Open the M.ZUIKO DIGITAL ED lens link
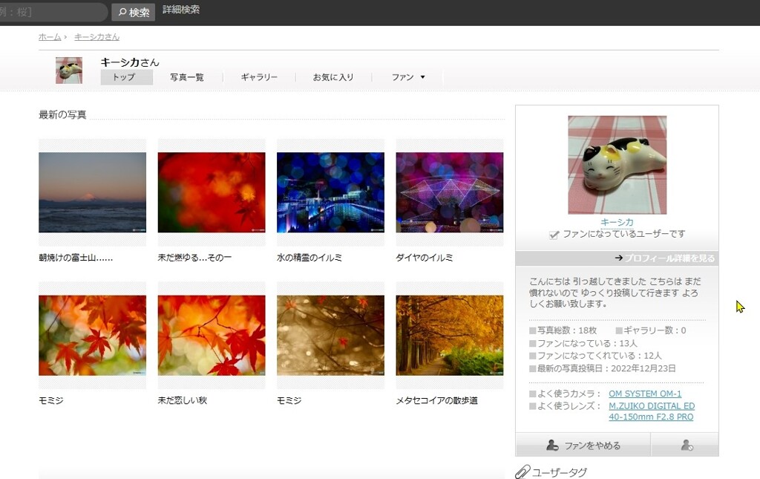Screen dimensions: 760x479 652,406
